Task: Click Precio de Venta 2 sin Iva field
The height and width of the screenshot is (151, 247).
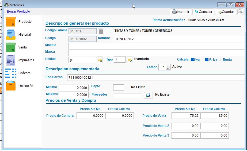Action: pos(186,126)
